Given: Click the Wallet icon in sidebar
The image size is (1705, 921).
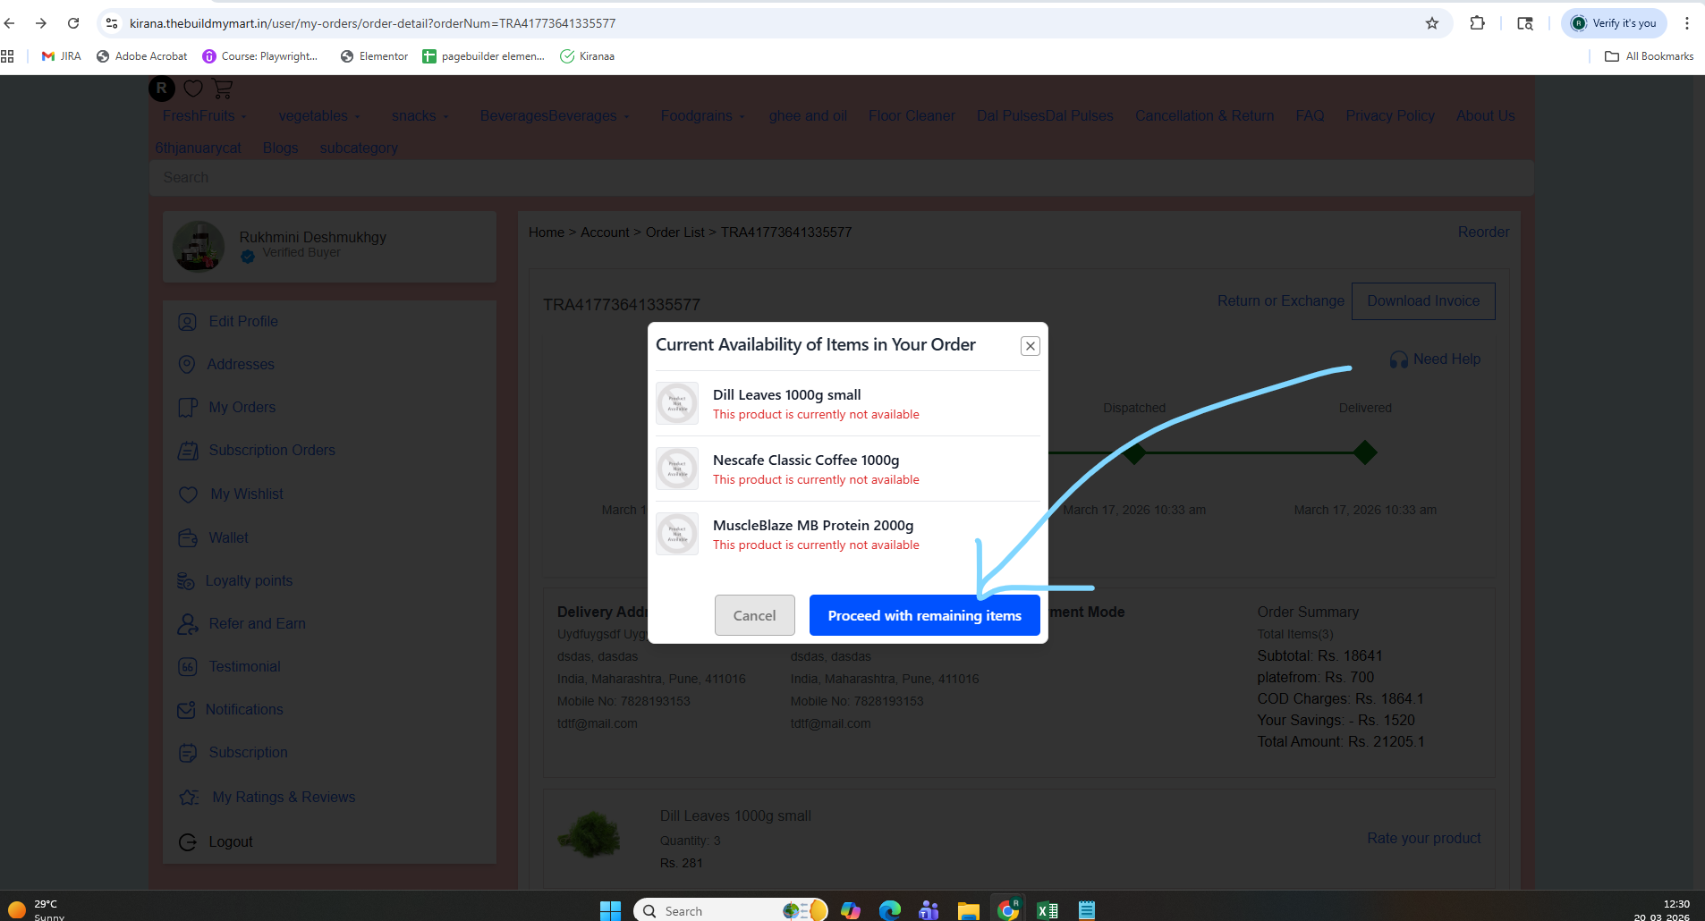Looking at the screenshot, I should tap(188, 538).
